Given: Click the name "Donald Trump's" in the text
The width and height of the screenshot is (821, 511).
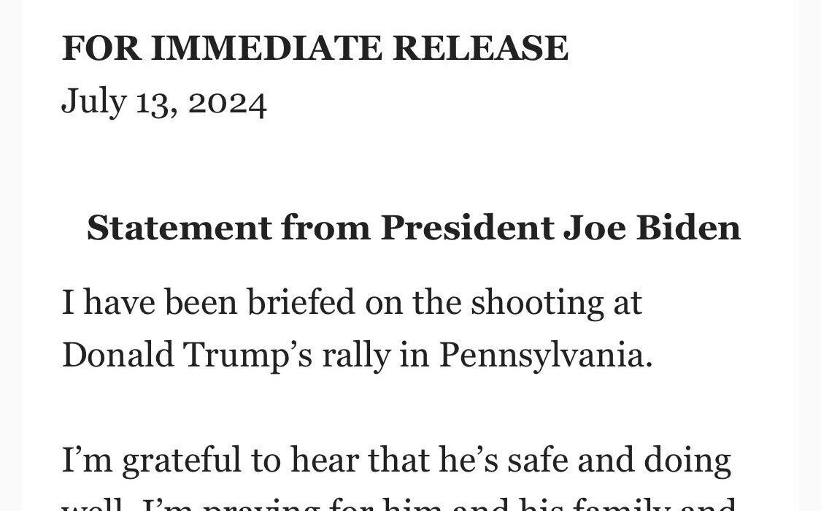Looking at the screenshot, I should [187, 355].
